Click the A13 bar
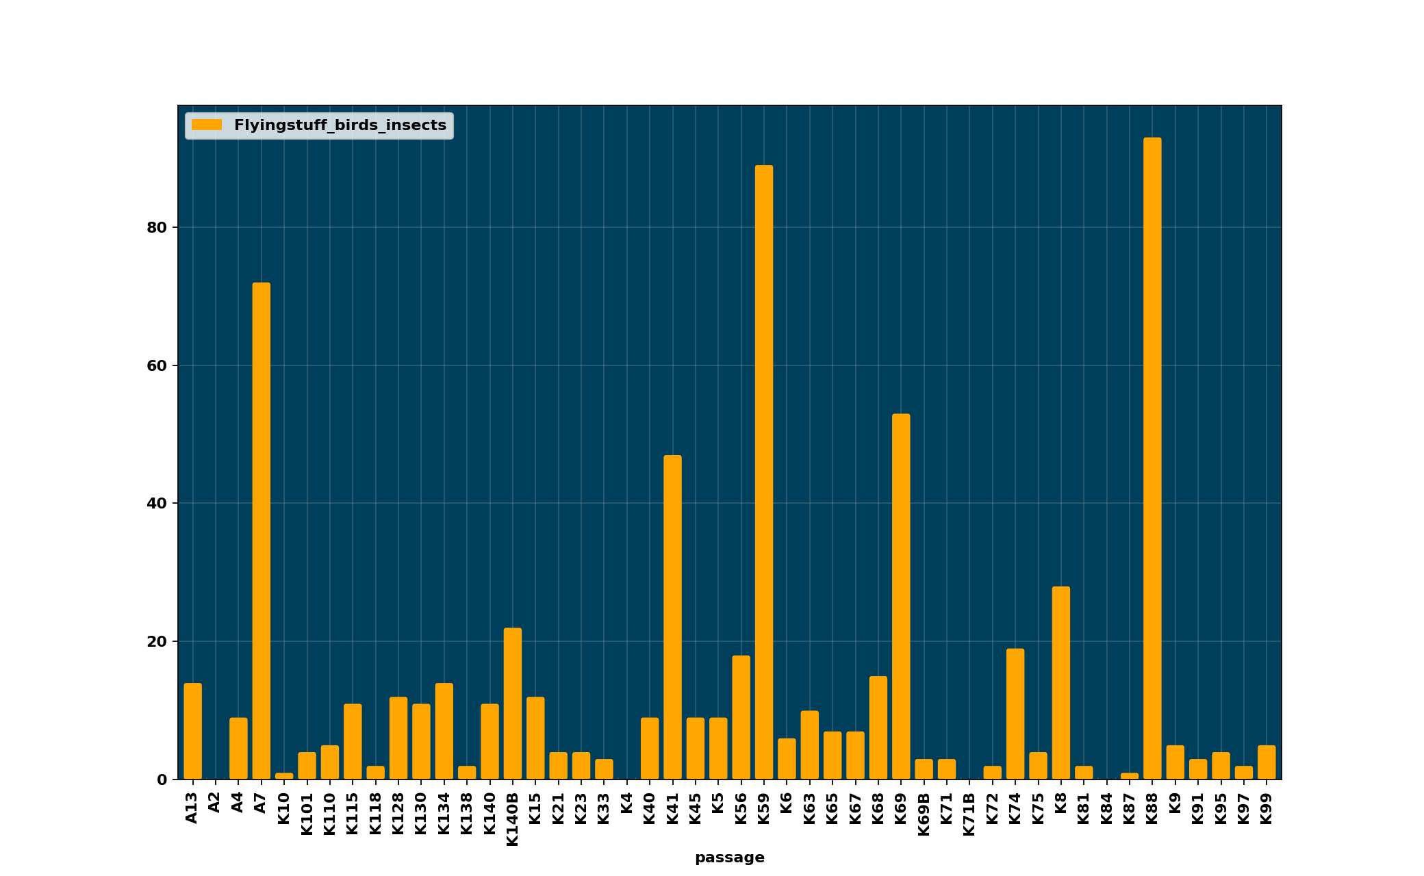Screen dimensions: 1424x876 pyautogui.click(x=192, y=731)
